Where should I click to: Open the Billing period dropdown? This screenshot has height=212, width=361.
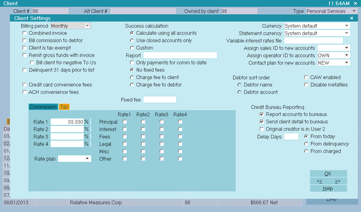(x=87, y=26)
